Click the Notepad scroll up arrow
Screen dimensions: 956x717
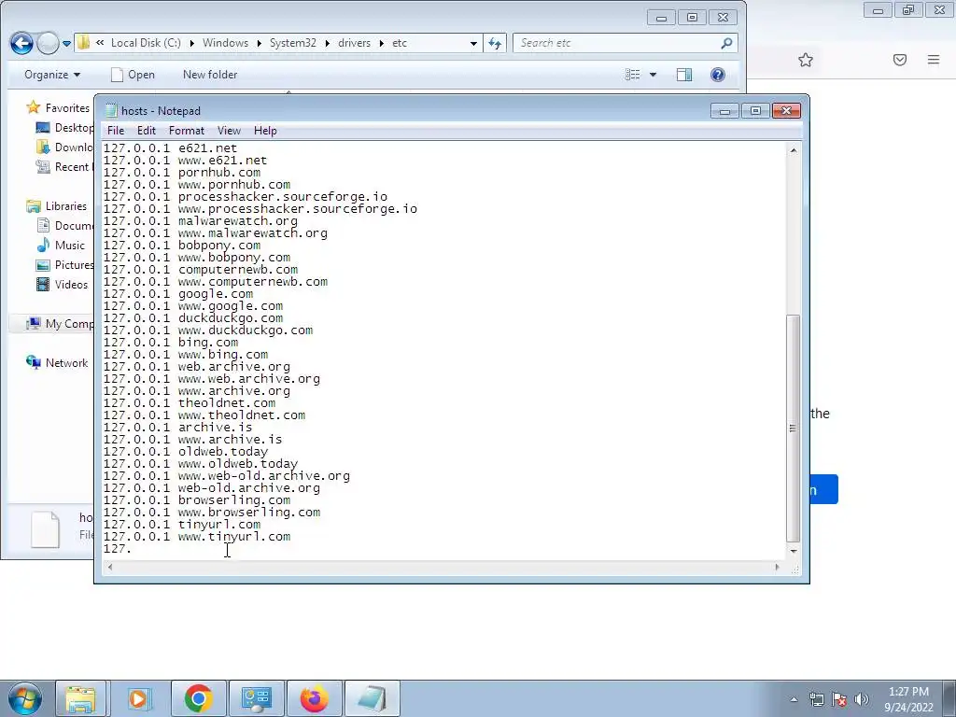794,150
